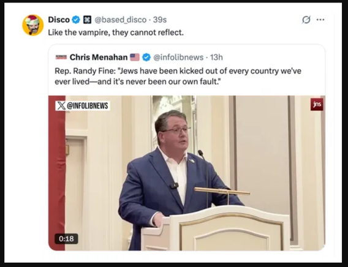Click the 13h timestamp on quoted post
The image size is (348, 267).
point(216,57)
